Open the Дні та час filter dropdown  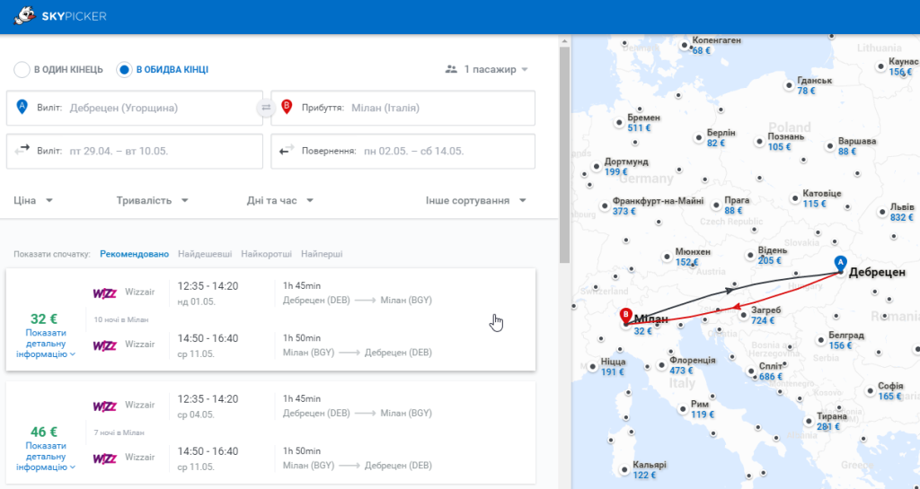click(280, 200)
